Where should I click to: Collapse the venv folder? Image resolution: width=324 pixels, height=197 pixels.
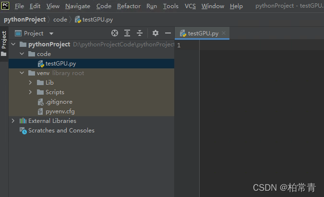pos(22,73)
